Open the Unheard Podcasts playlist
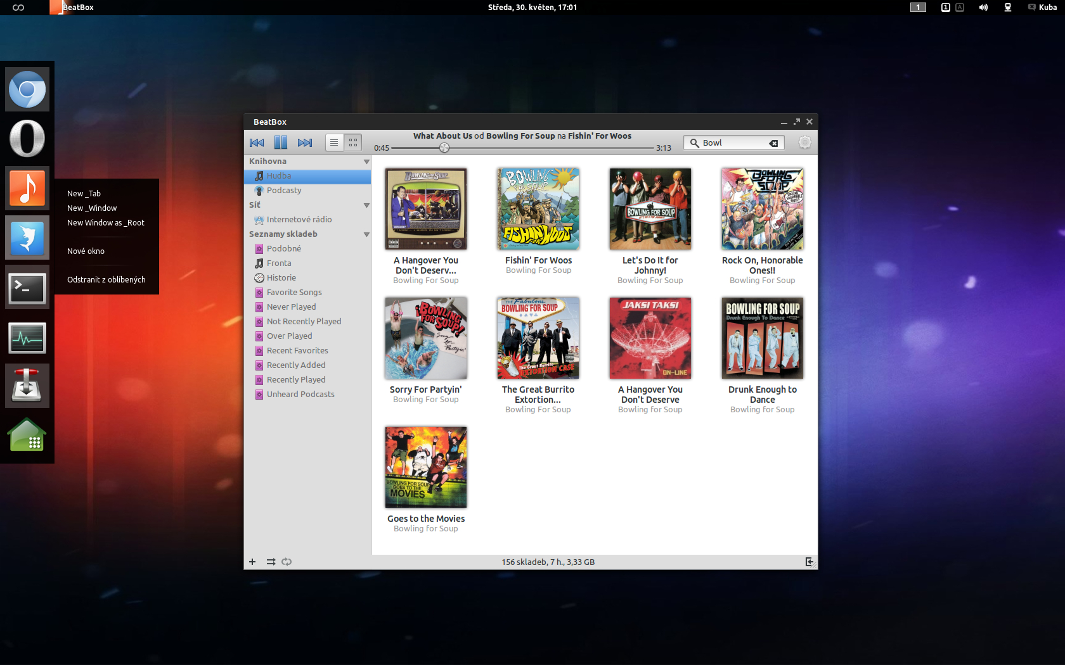This screenshot has height=665, width=1065. [x=307, y=395]
